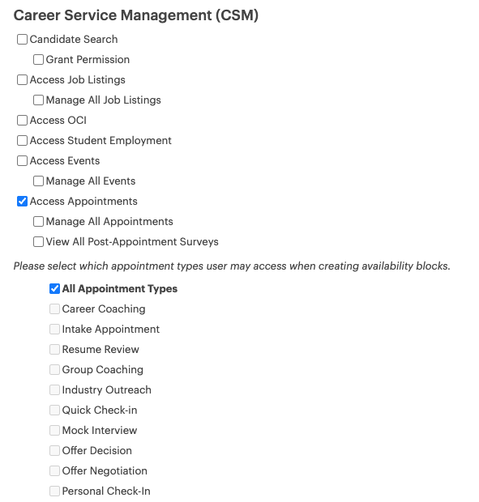Select the Offer Negotiation checkbox
Viewport: 479px width, 502px height.
tap(54, 471)
